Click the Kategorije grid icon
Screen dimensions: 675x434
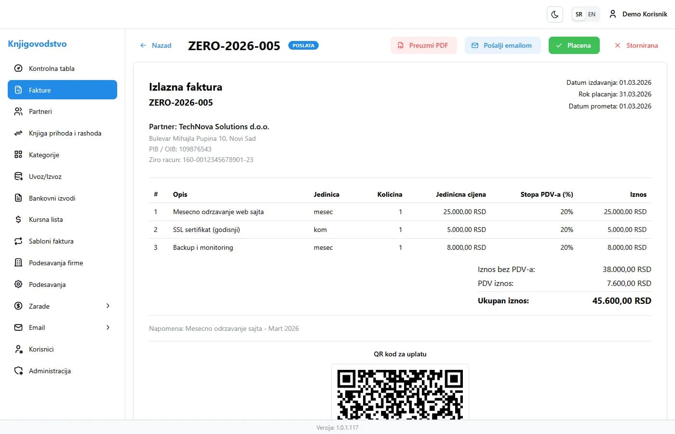pos(18,155)
